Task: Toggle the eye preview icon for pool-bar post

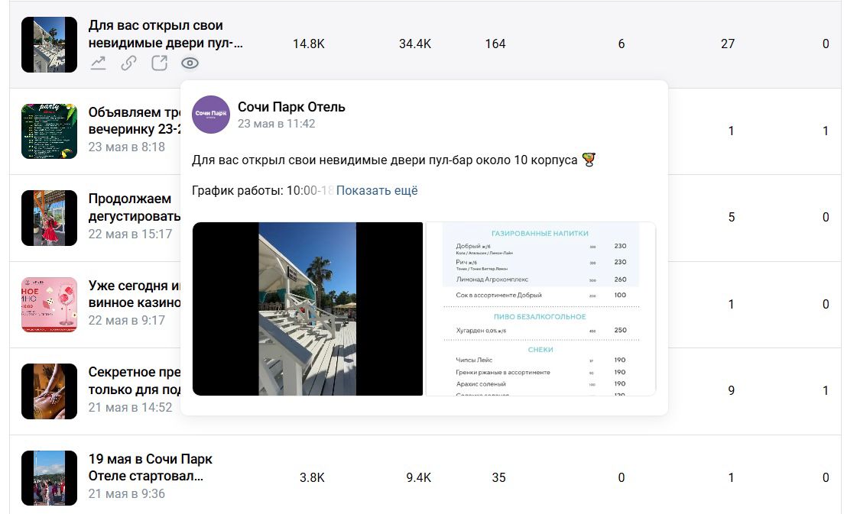Action: point(190,63)
